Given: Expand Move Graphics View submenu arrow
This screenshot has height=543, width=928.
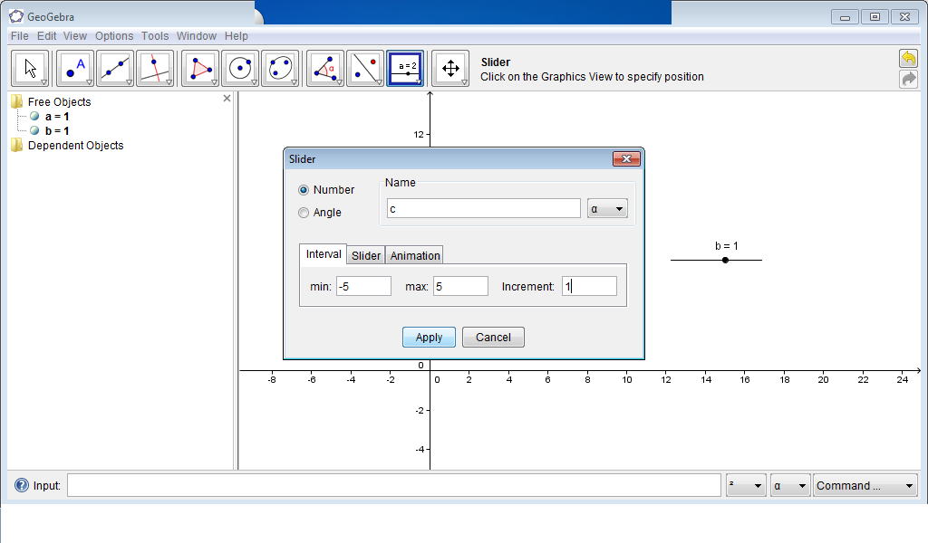Looking at the screenshot, I should [x=465, y=82].
